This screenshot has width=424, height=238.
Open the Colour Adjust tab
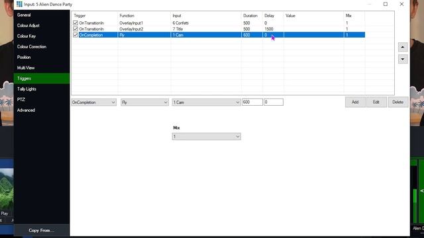point(42,26)
